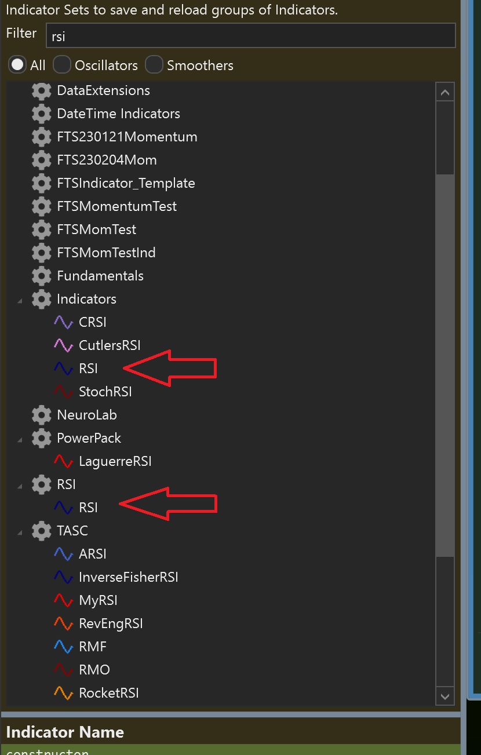Select MyRSI in the TASC group
Image resolution: width=481 pixels, height=755 pixels.
tap(98, 600)
